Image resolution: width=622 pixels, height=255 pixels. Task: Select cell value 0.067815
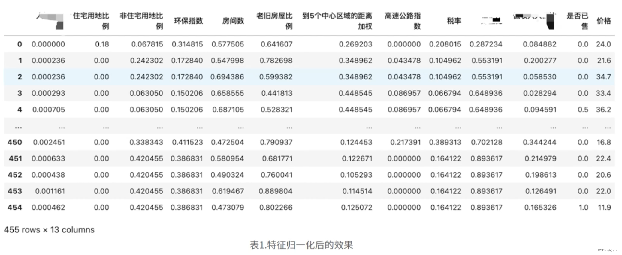[x=147, y=44]
